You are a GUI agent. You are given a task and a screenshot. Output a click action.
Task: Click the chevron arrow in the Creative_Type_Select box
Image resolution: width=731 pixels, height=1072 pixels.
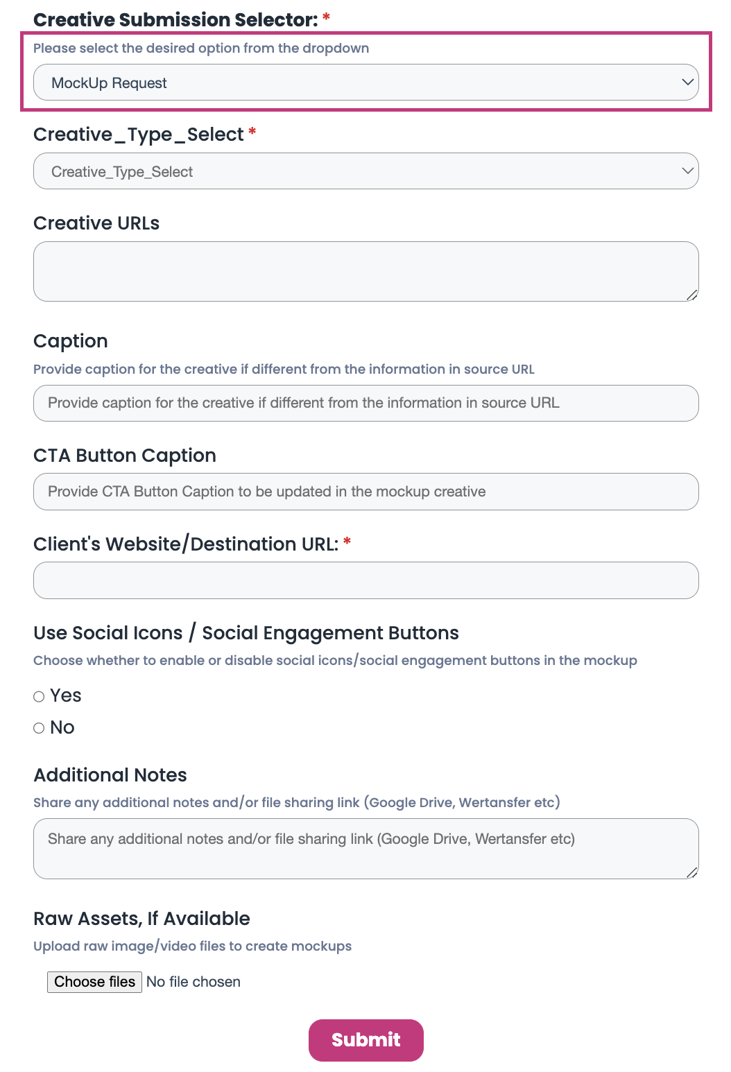click(x=687, y=171)
